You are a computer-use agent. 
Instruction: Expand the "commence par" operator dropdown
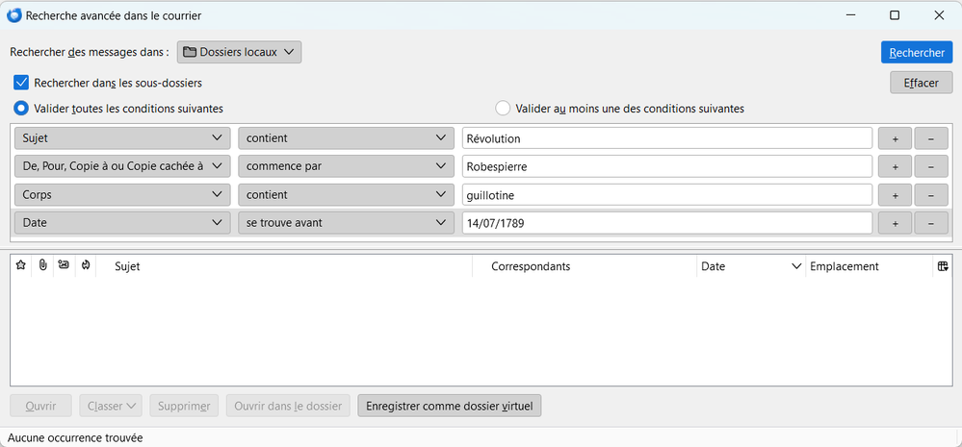(346, 166)
